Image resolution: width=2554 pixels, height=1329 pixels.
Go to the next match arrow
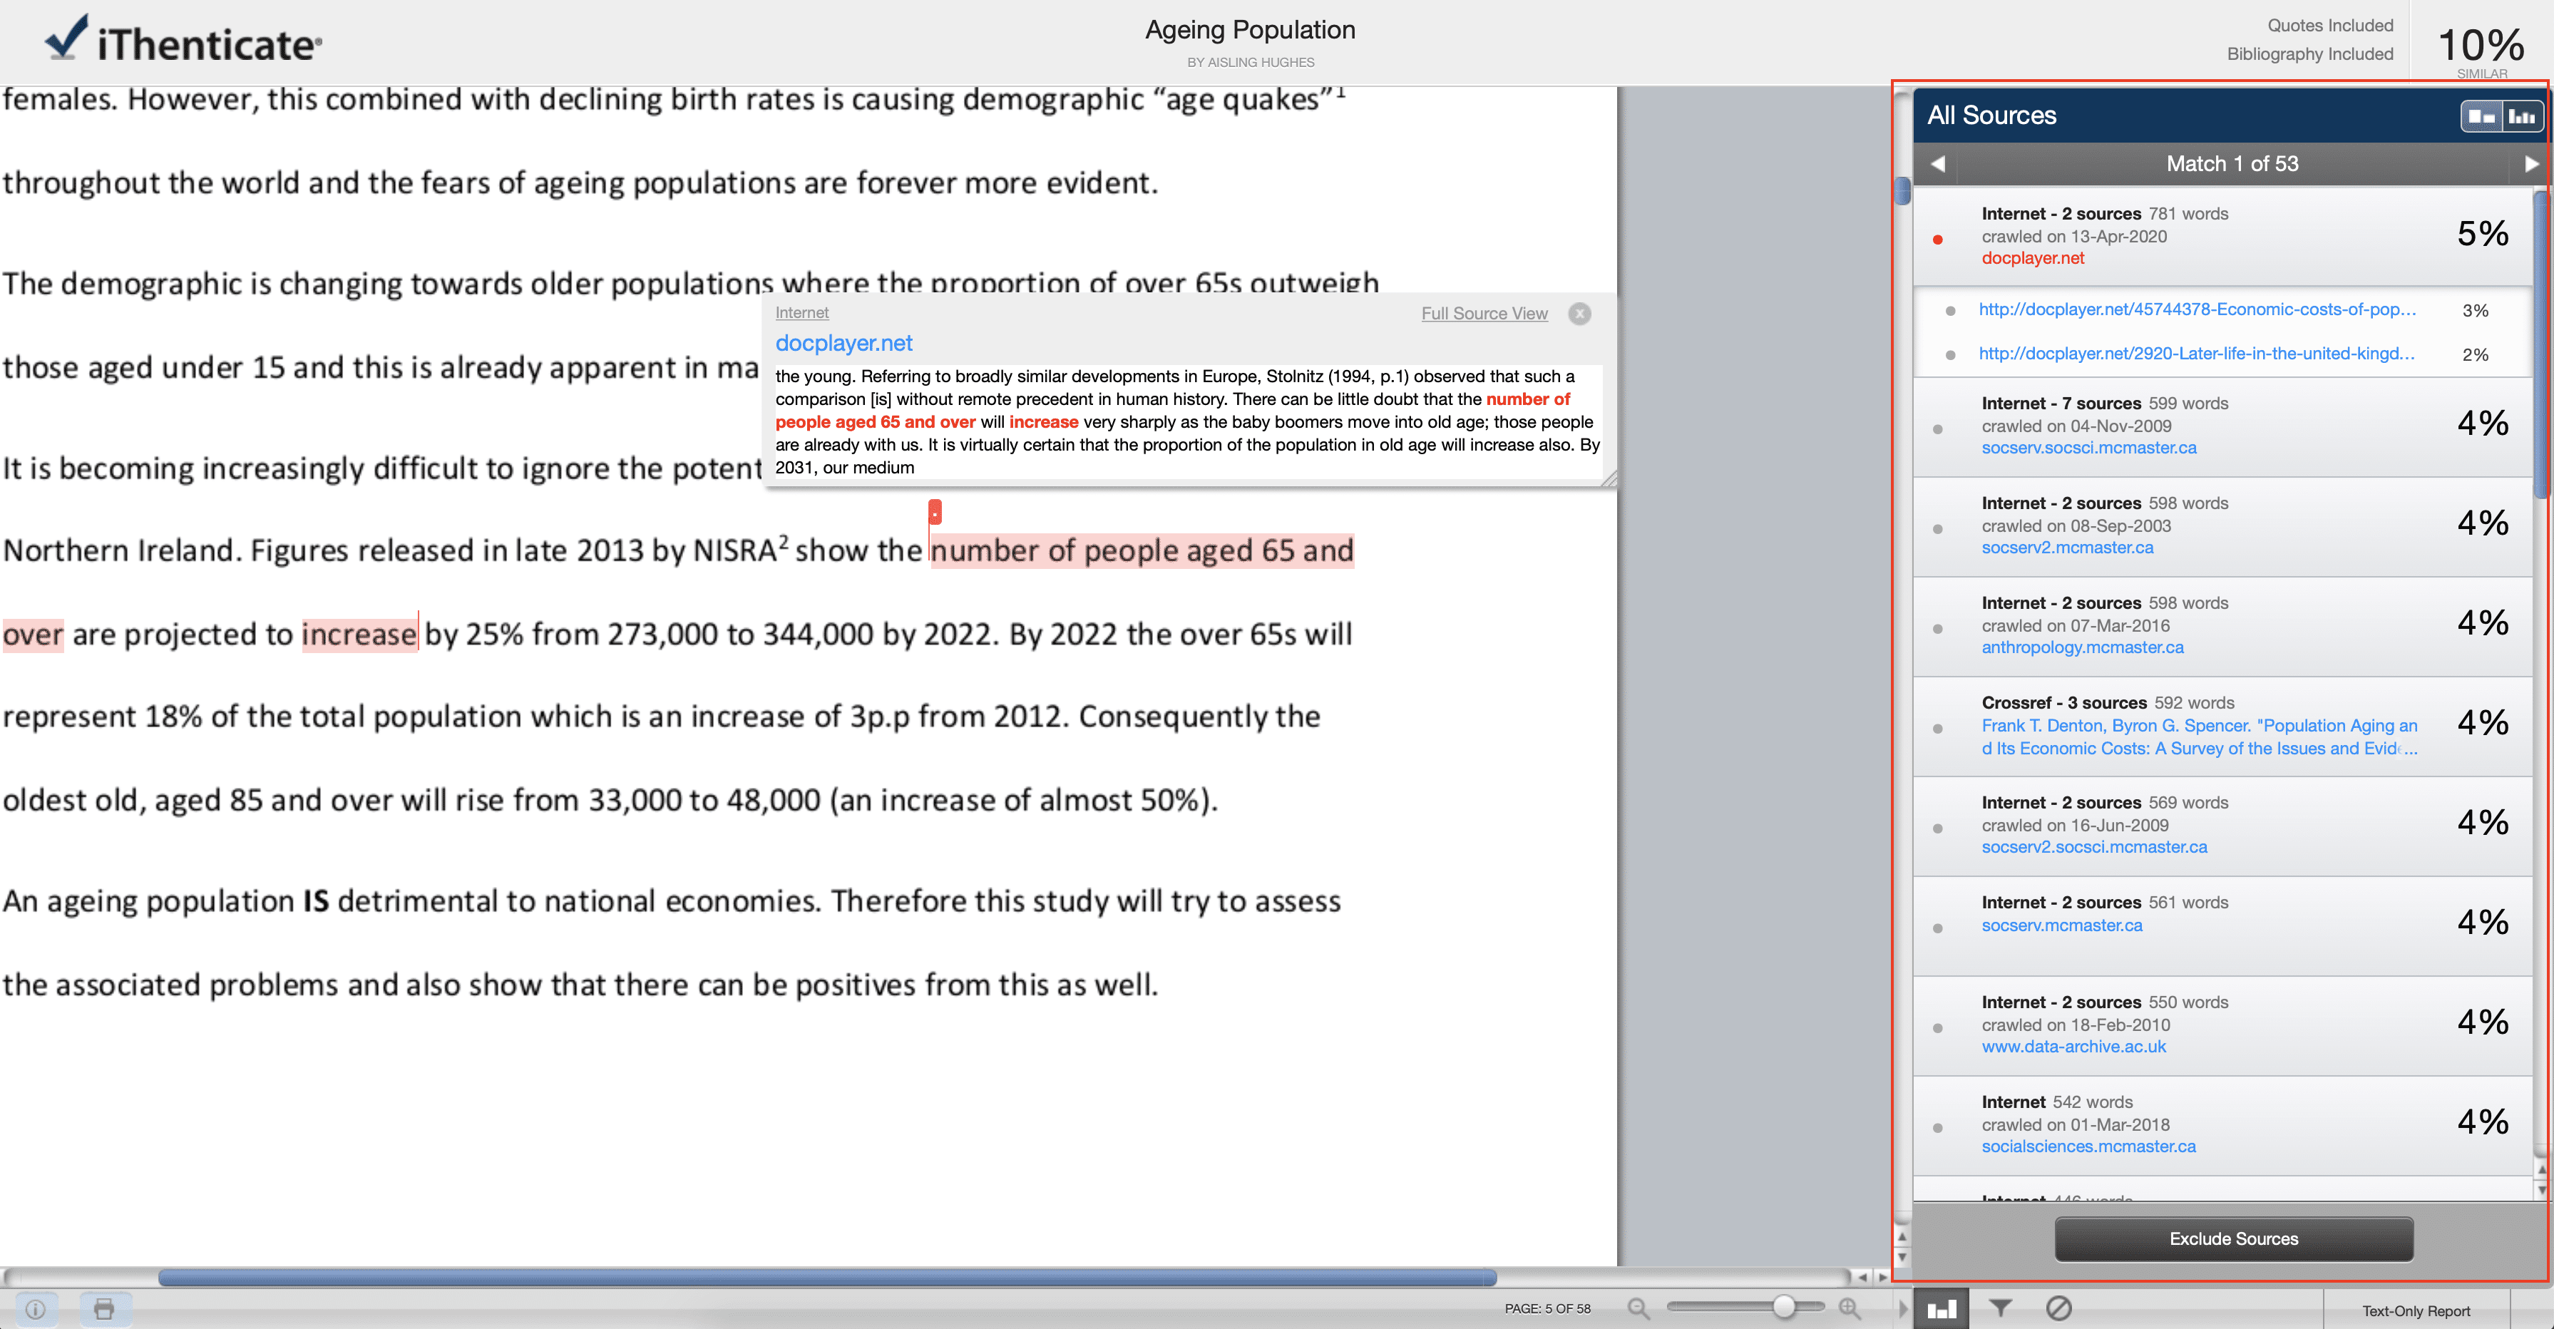tap(2531, 164)
